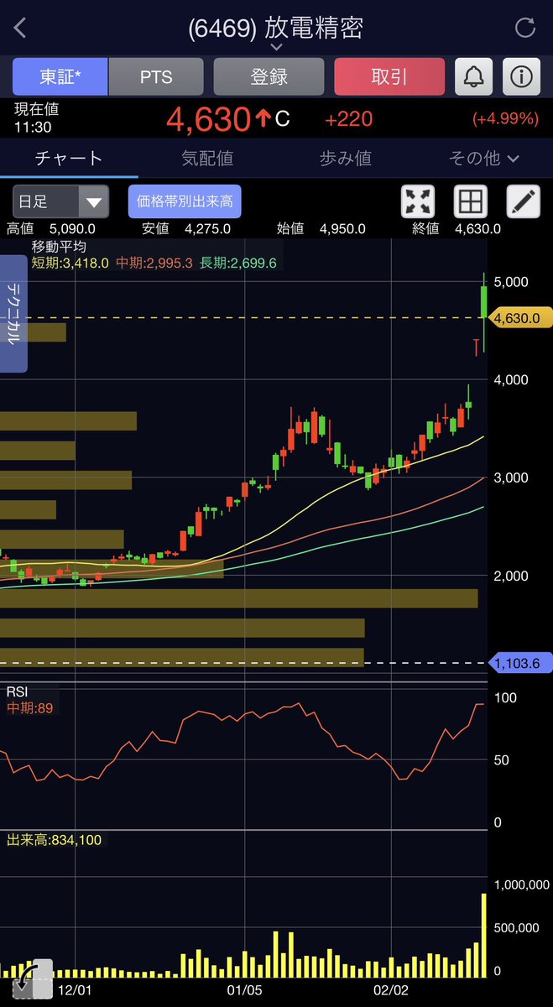Image resolution: width=553 pixels, height=1007 pixels.
Task: Tap 長期:2,699.6 moving average value
Action: (238, 263)
